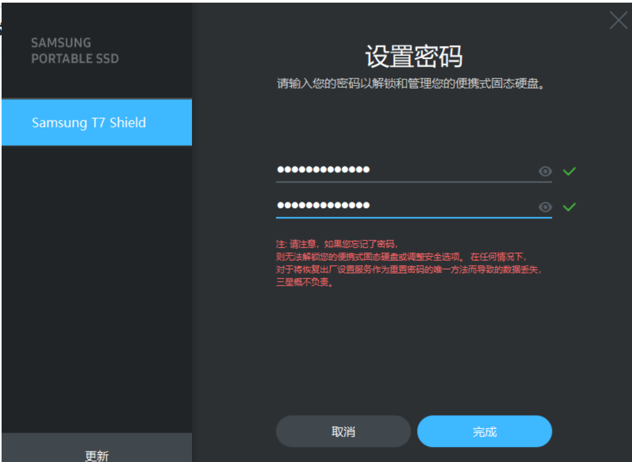Click the SAMSUNG PORTABLE SSD logo text
The image size is (632, 462).
point(75,50)
